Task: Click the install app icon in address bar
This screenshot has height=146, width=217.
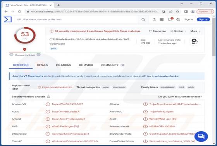Action: [x=164, y=12]
